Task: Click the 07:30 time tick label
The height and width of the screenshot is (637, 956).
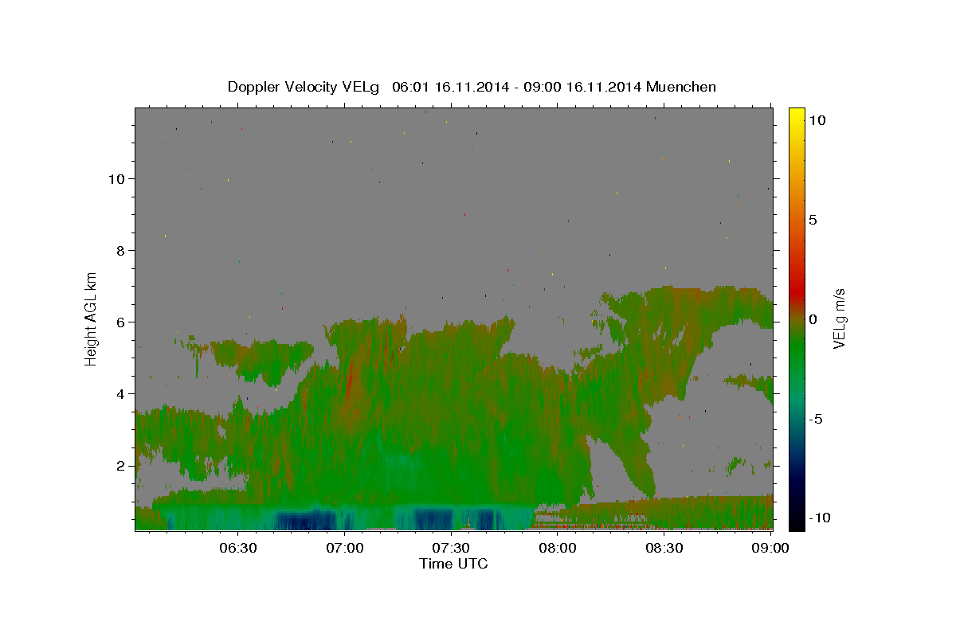Action: 452,548
